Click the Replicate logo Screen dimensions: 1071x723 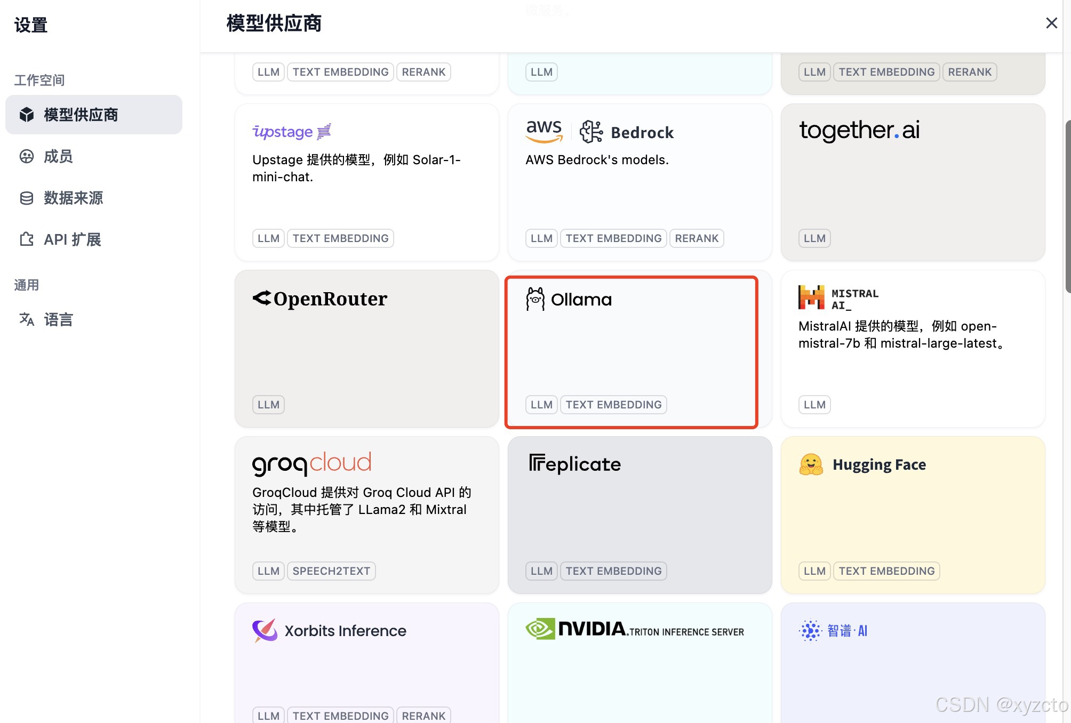(x=574, y=464)
